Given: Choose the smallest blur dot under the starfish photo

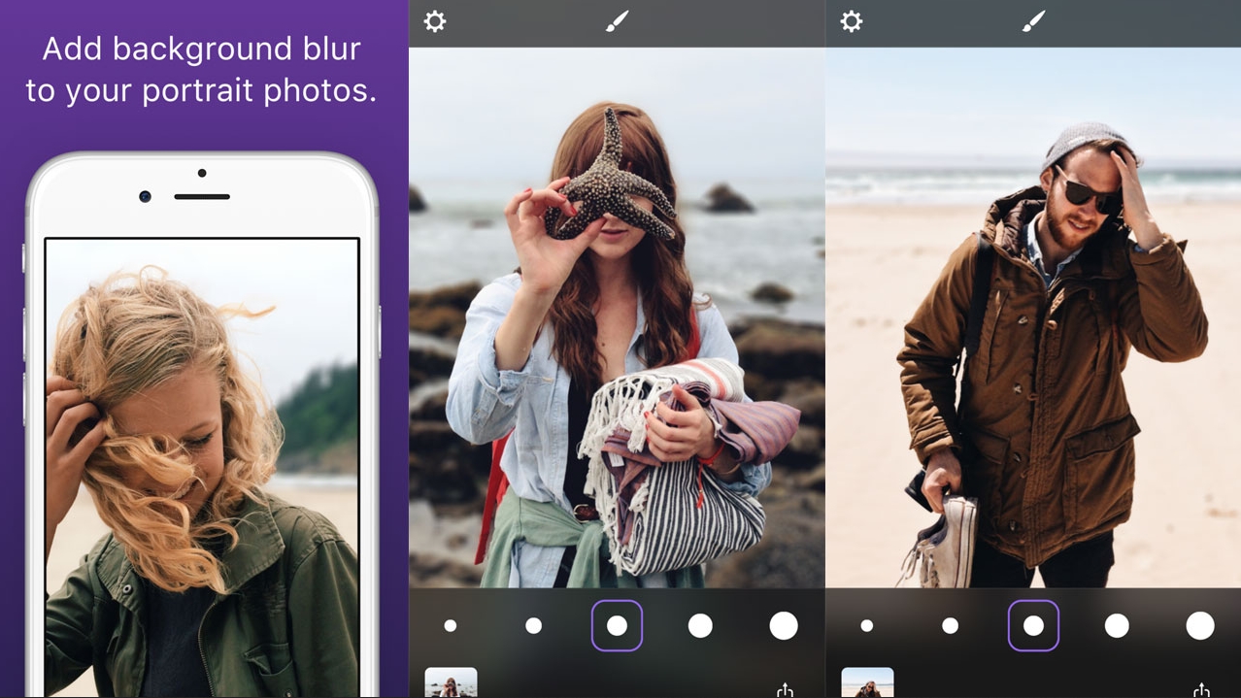Looking at the screenshot, I should click(451, 626).
